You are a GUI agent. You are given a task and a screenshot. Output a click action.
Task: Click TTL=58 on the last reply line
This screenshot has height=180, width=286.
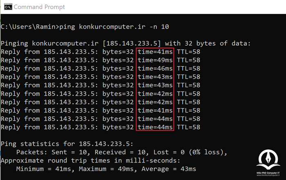(189, 127)
